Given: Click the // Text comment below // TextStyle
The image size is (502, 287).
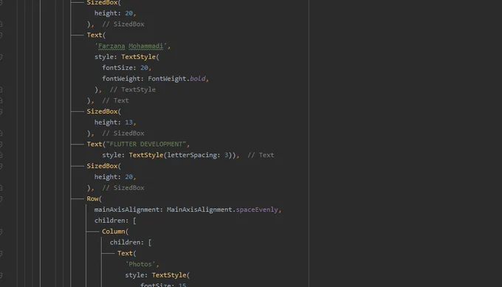Looking at the screenshot, I should tap(115, 100).
